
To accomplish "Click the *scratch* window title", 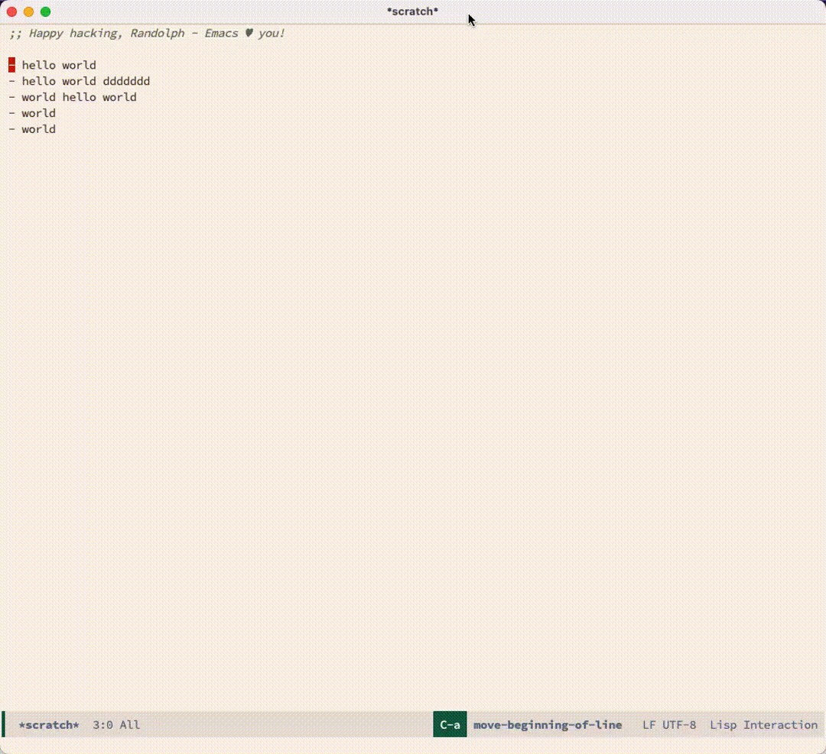I will (x=412, y=11).
